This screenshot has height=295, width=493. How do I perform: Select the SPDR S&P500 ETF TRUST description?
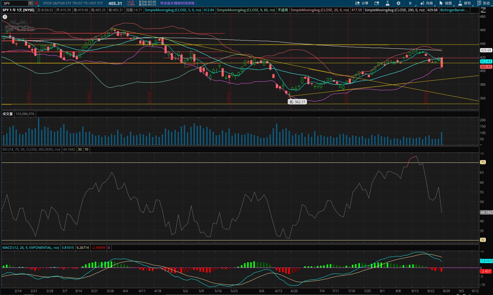(x=73, y=3)
